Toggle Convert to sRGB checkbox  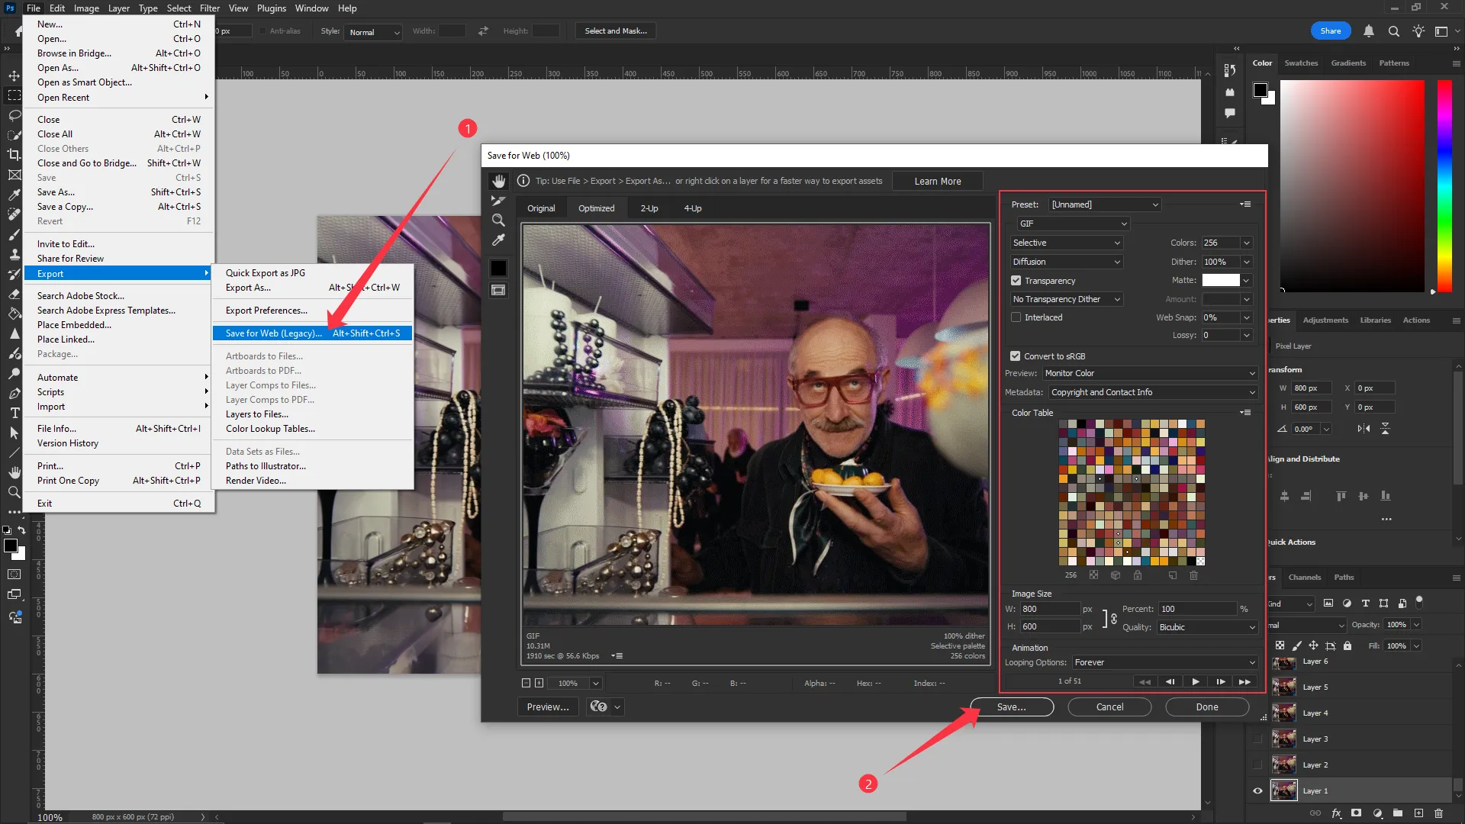pos(1015,356)
